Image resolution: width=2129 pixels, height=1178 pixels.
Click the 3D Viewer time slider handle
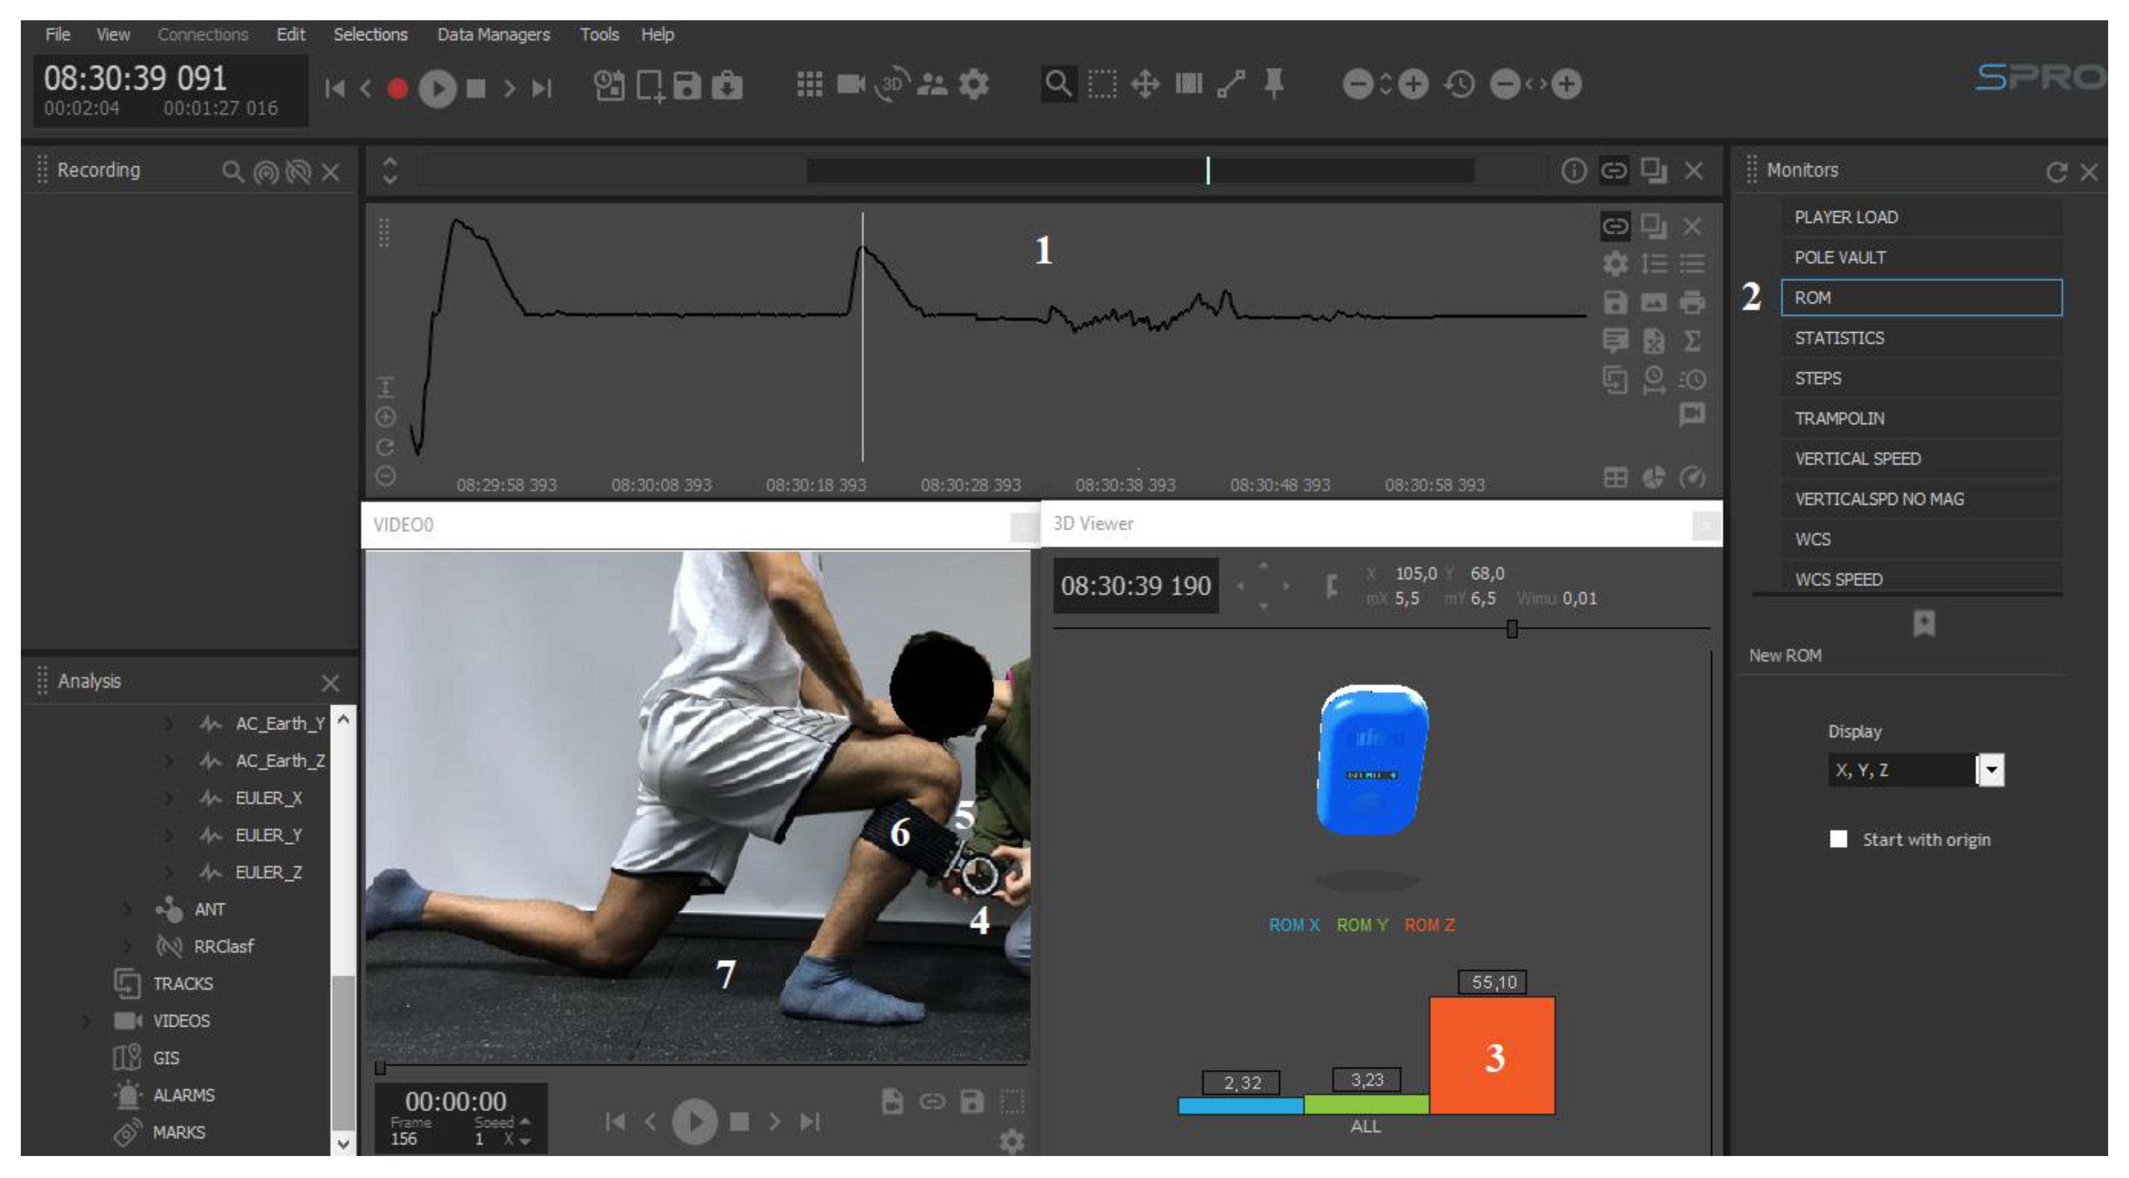[1512, 629]
